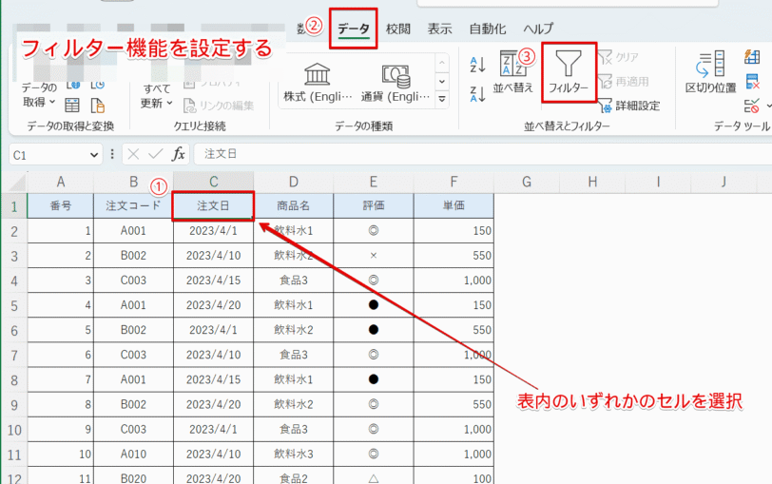
Task: Select cell F3 containing 550
Action: (x=454, y=256)
